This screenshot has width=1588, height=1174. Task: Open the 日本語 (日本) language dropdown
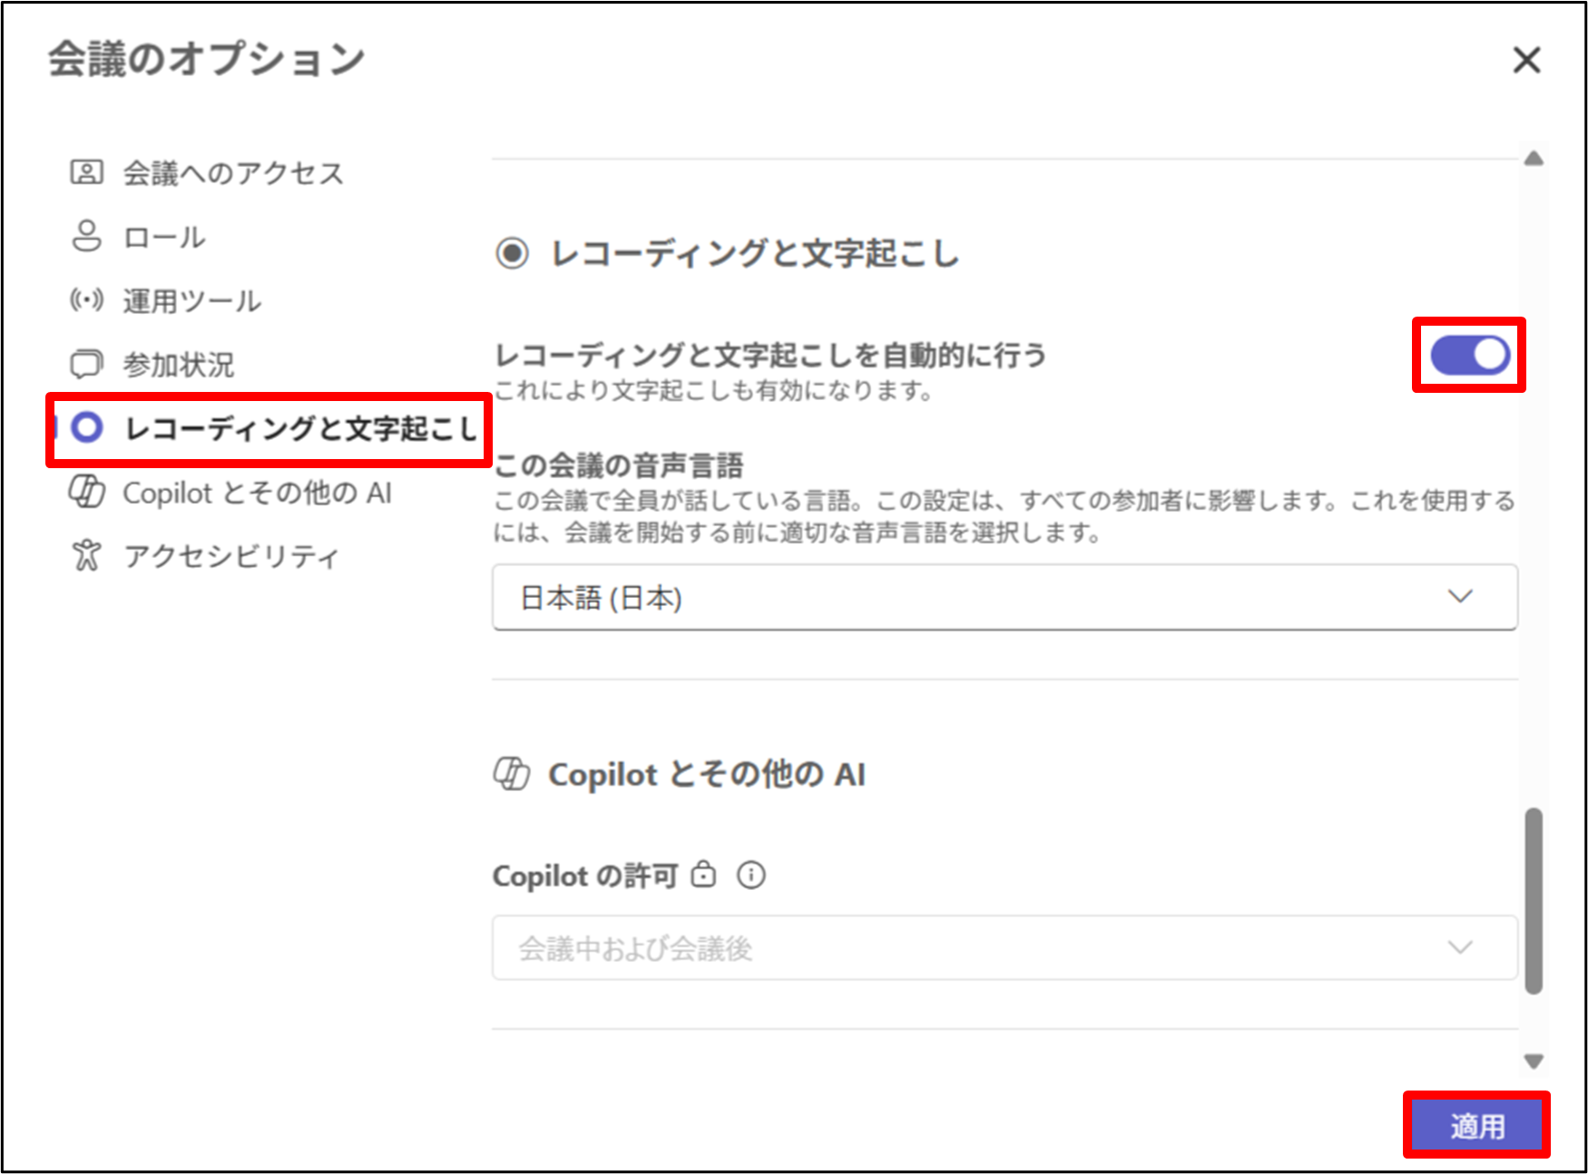(1004, 597)
